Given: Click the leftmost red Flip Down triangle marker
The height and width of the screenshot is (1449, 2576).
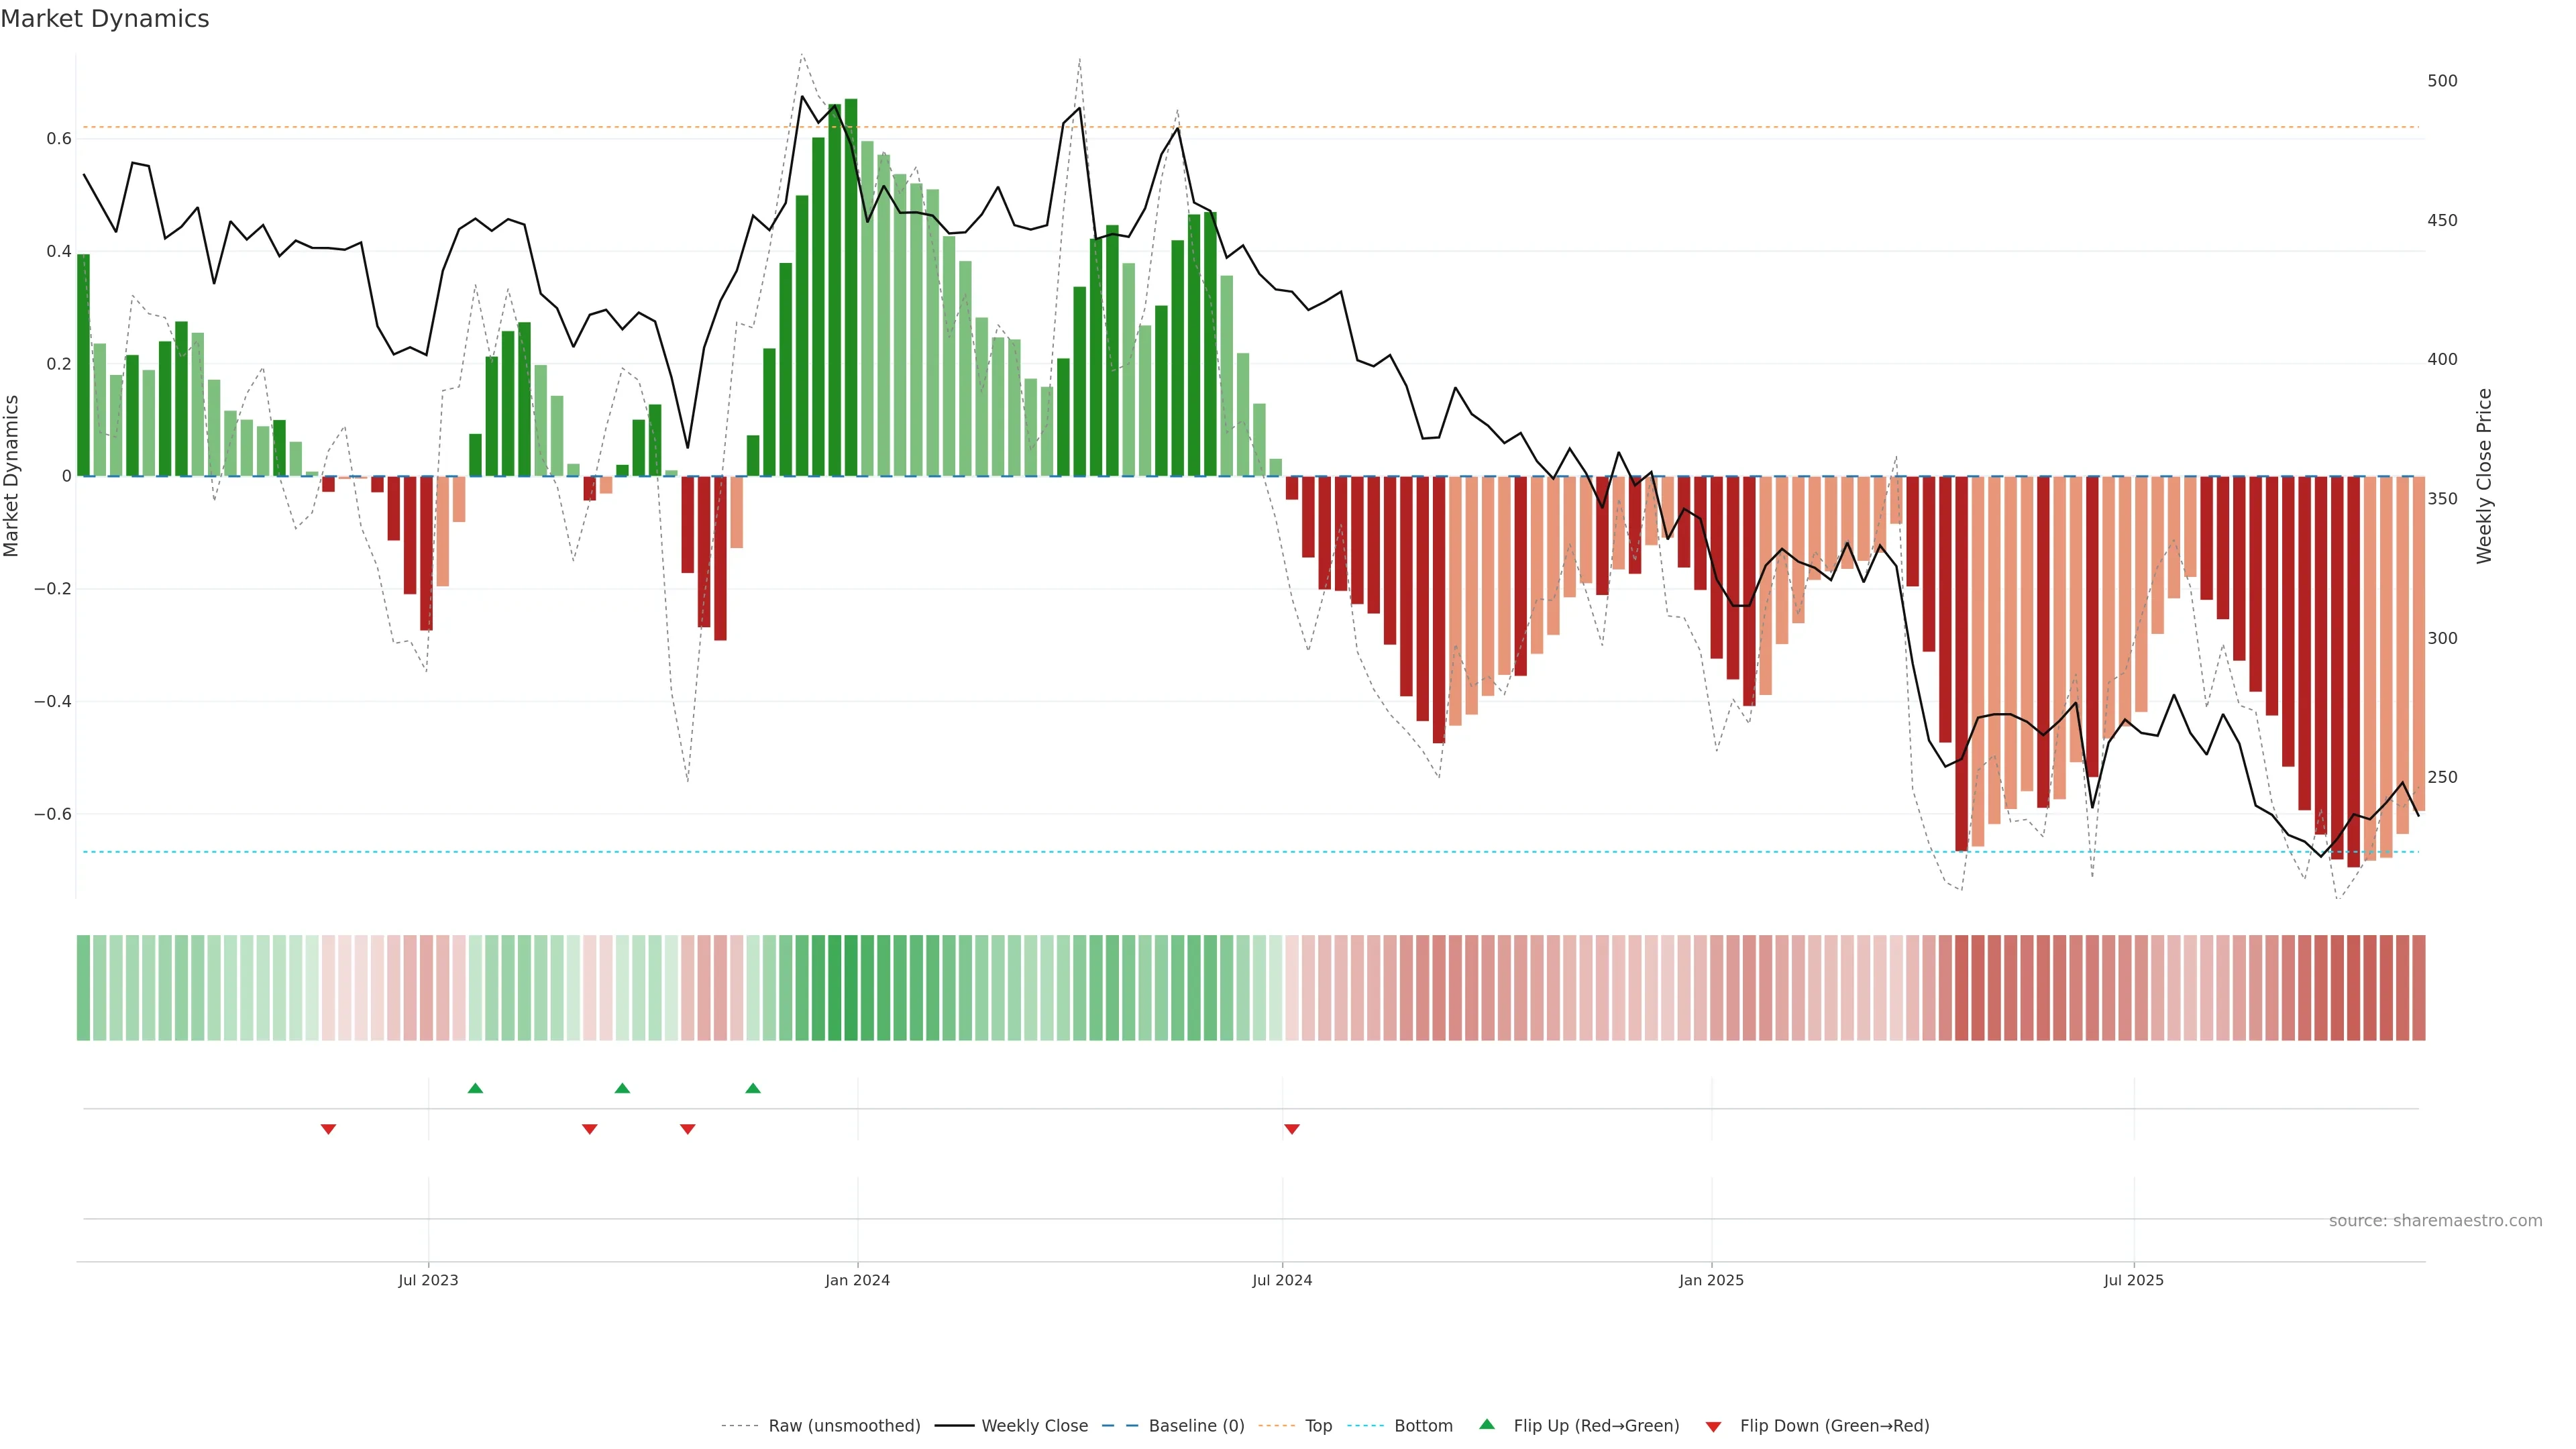Looking at the screenshot, I should pos(328,1129).
